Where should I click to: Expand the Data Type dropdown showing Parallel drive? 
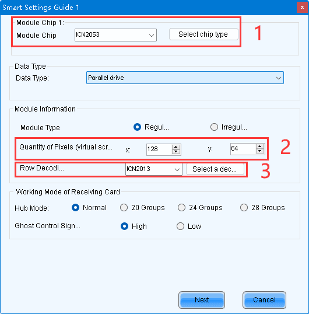[185, 78]
